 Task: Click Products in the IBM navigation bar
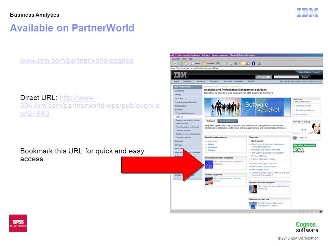pyautogui.click(x=214, y=81)
